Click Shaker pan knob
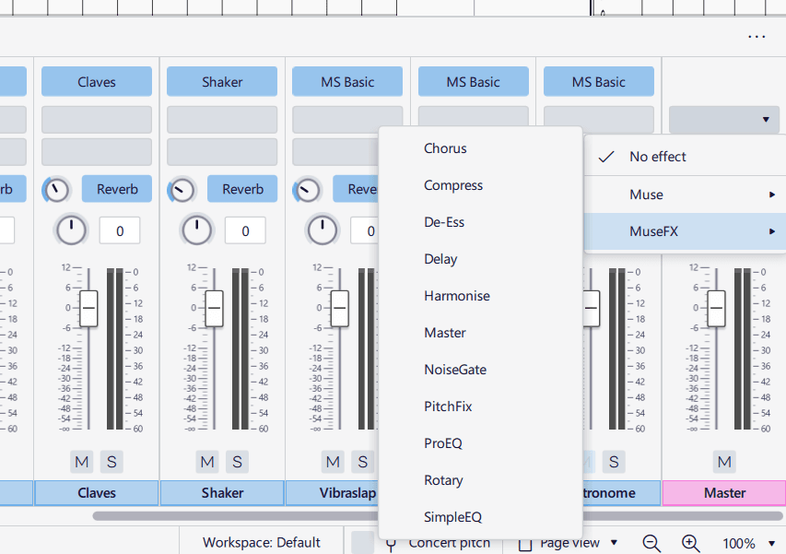The image size is (786, 554). pyautogui.click(x=196, y=230)
